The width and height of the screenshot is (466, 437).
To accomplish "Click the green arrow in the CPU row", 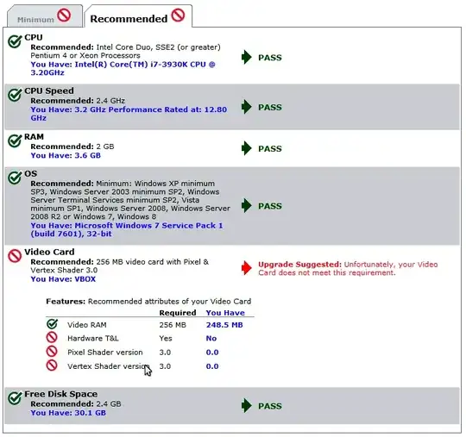I will click(246, 57).
